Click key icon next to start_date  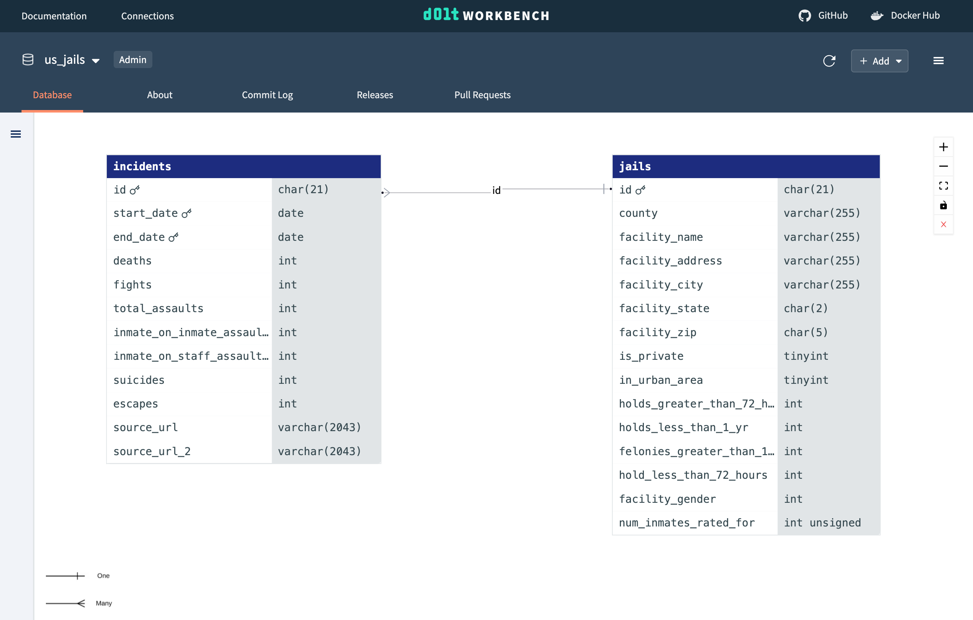click(x=186, y=213)
